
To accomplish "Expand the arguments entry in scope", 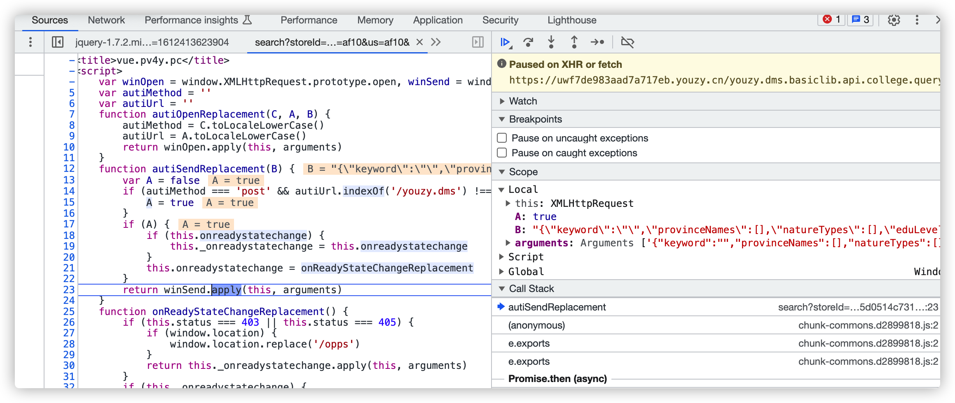I will click(508, 243).
